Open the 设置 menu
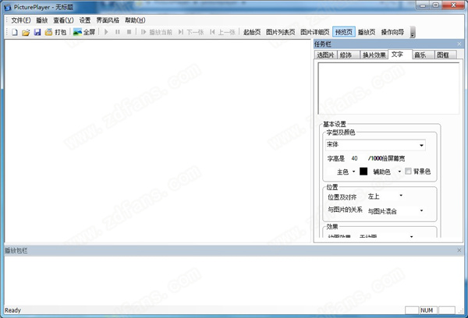The width and height of the screenshot is (468, 318). (85, 20)
